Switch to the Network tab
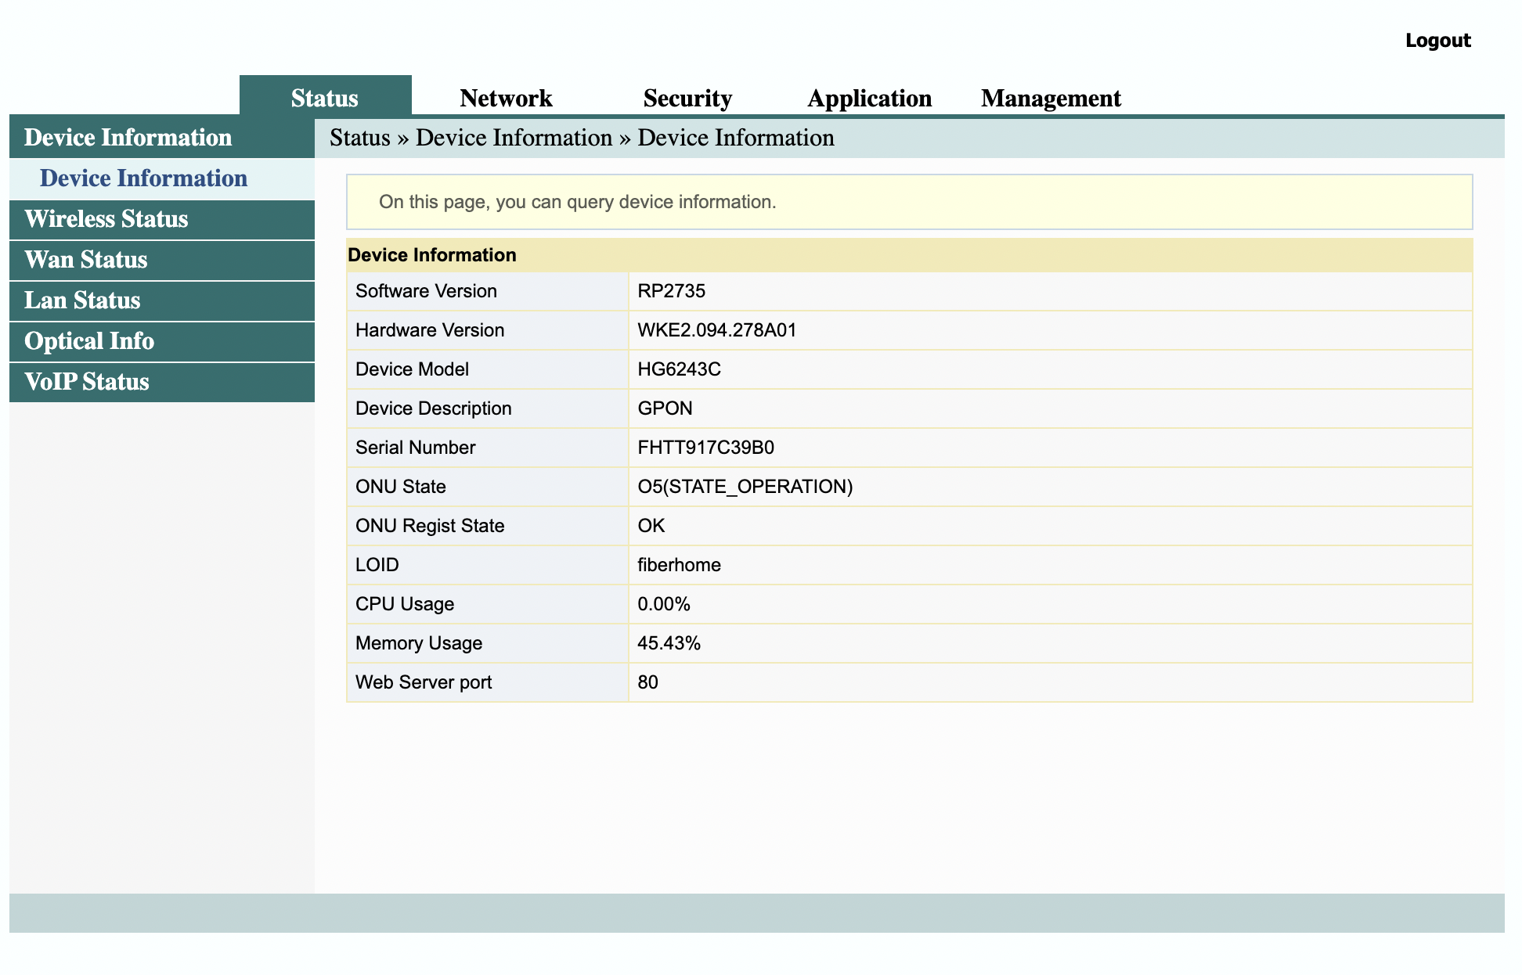This screenshot has height=975, width=1522. point(506,97)
